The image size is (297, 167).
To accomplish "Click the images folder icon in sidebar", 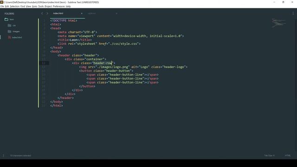I will pos(9,32).
